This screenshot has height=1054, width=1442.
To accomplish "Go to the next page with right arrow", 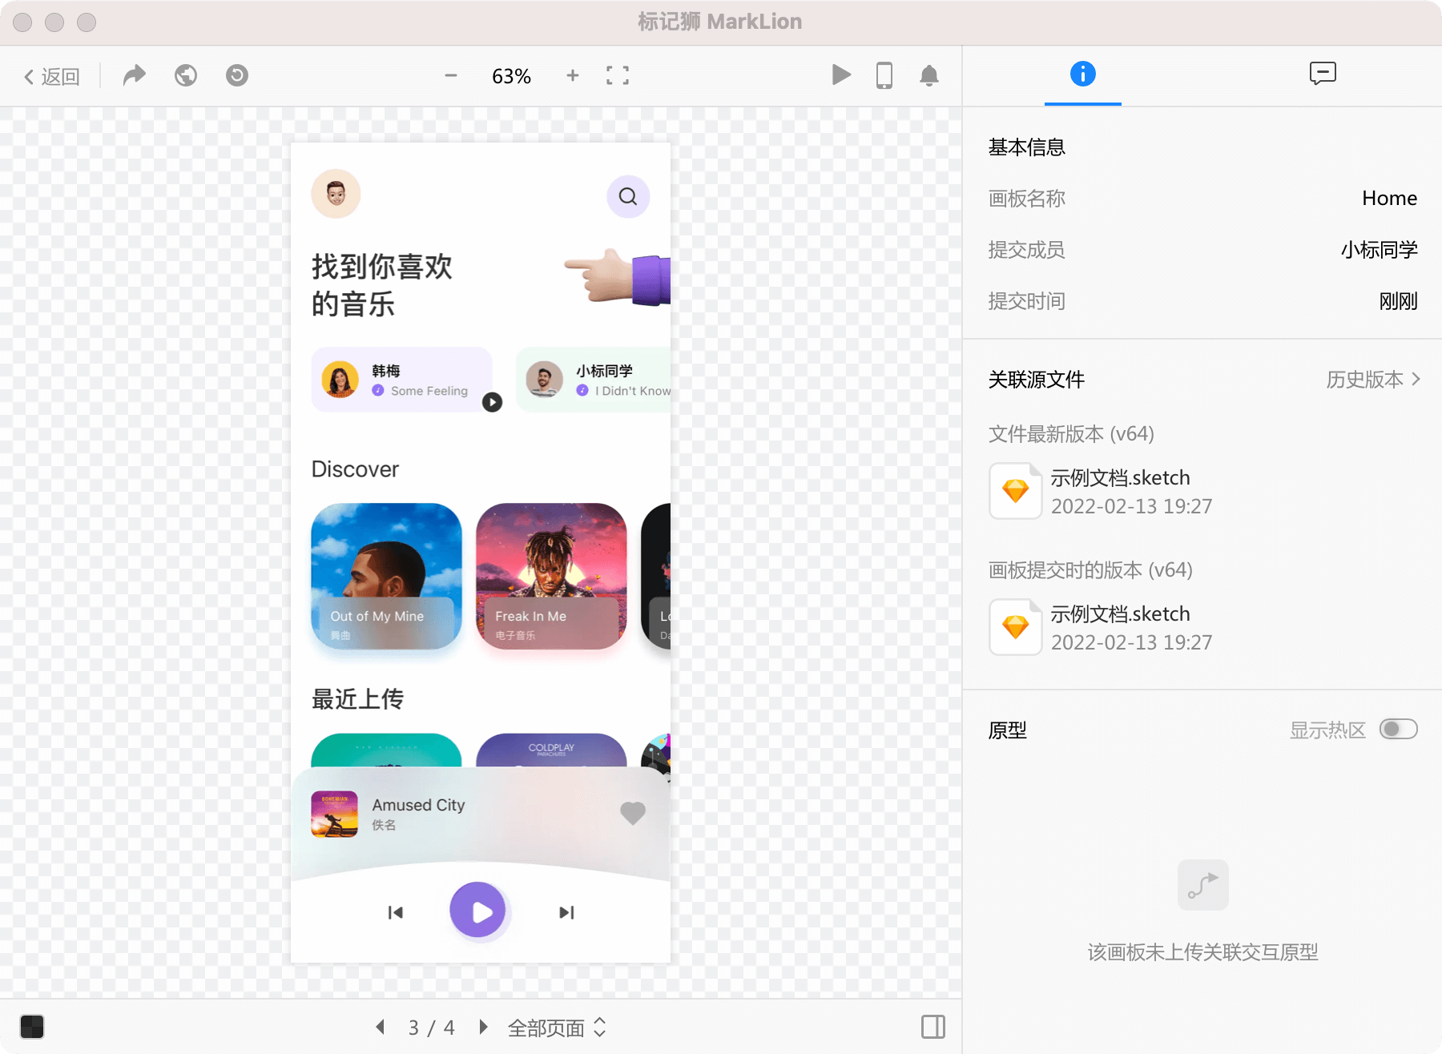I will [x=483, y=1027].
